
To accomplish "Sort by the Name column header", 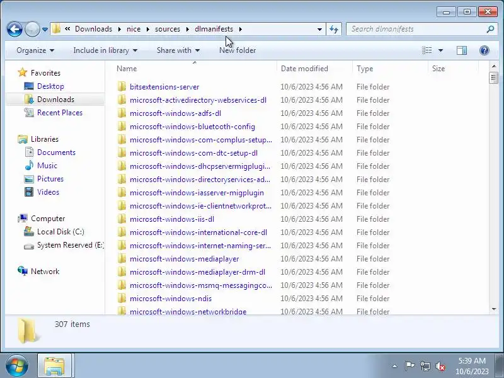I will [x=195, y=69].
